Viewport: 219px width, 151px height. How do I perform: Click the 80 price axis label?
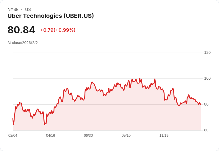coord(206,104)
